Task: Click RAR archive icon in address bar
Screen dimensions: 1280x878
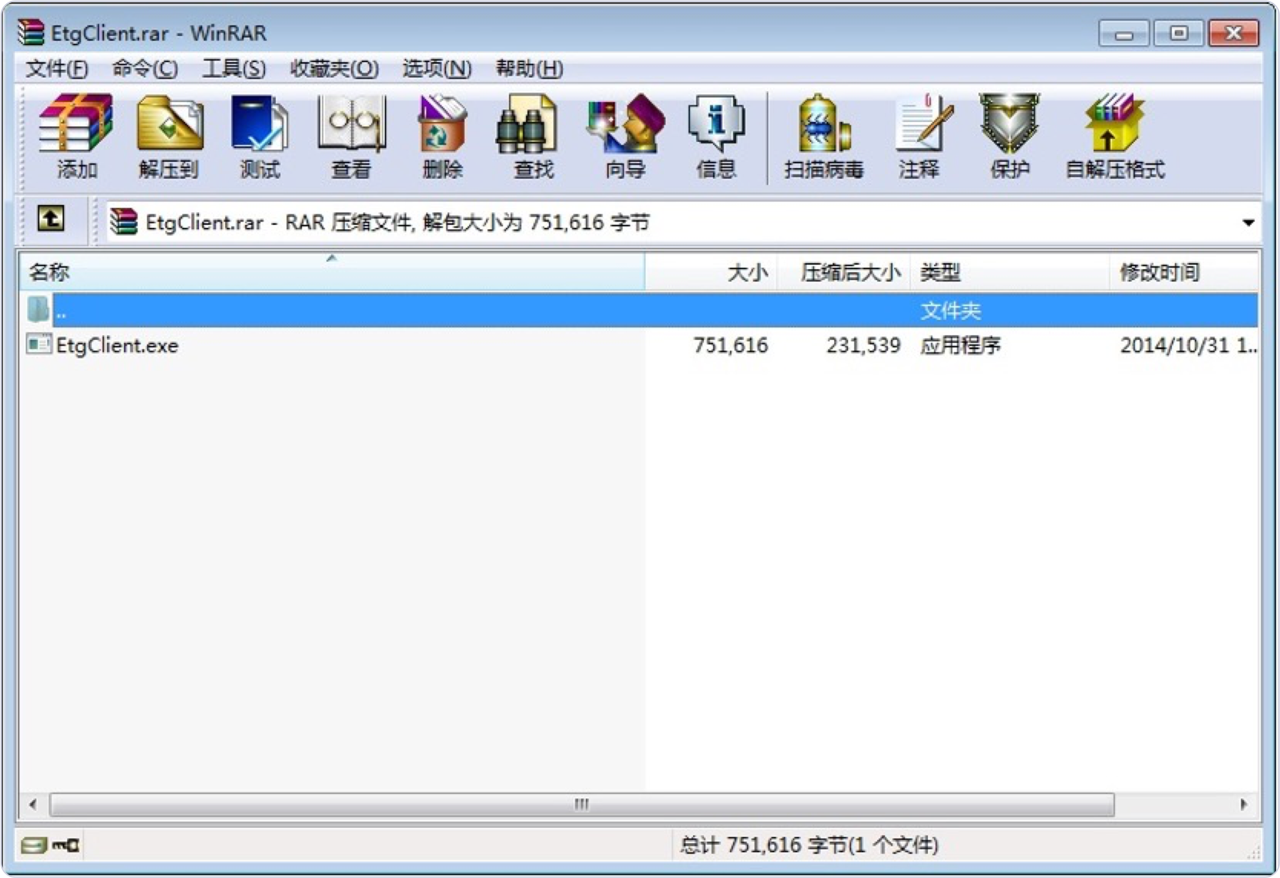Action: point(124,221)
